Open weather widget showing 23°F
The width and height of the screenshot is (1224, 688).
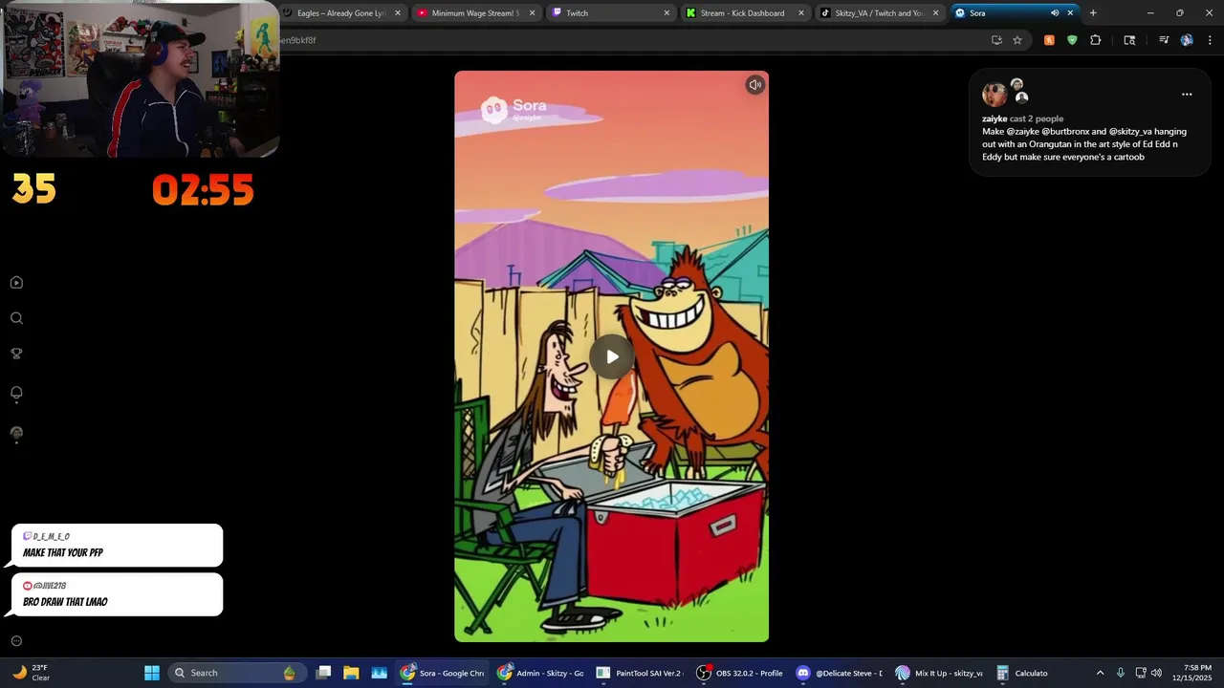[31, 673]
